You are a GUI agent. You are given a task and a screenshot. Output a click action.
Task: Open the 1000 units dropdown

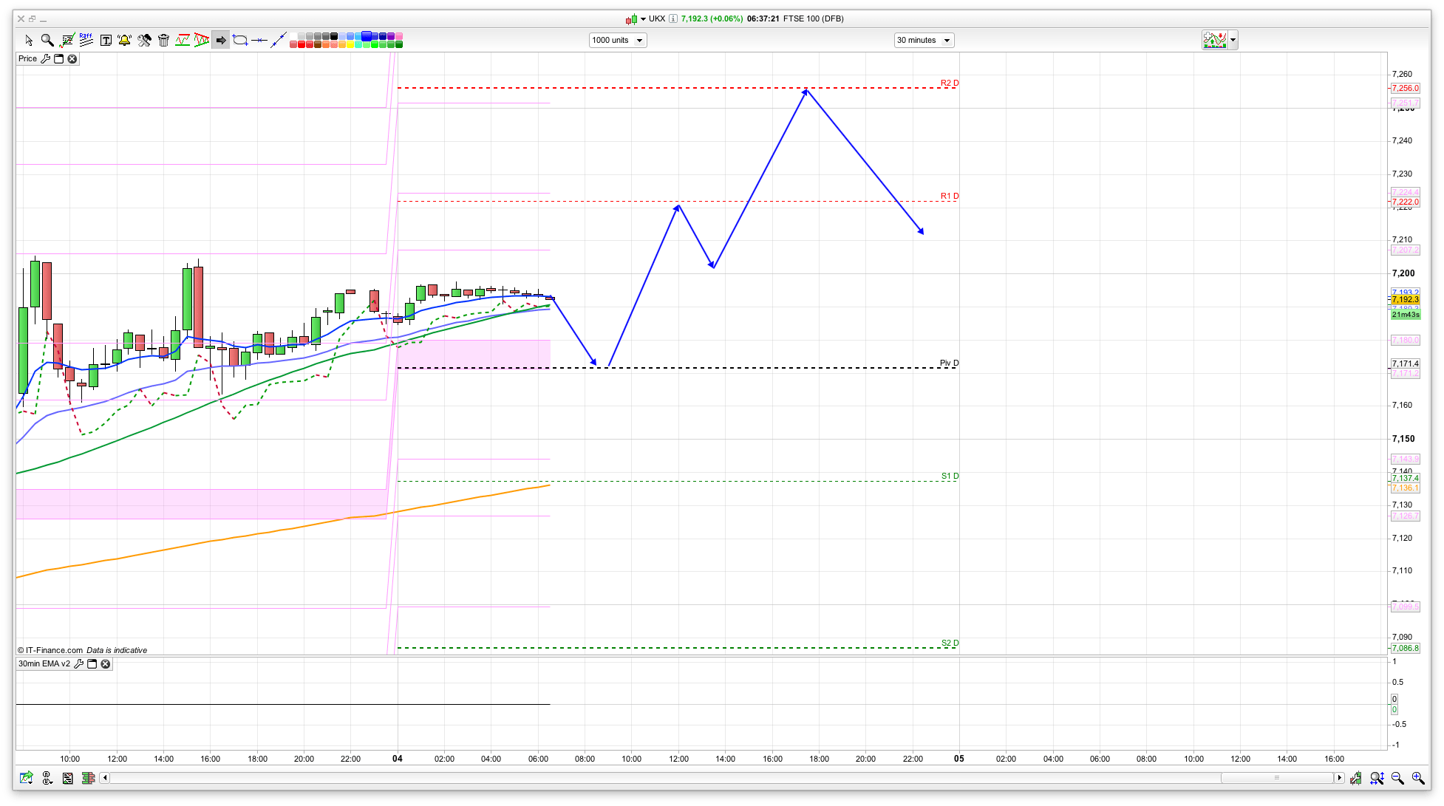[x=618, y=41]
